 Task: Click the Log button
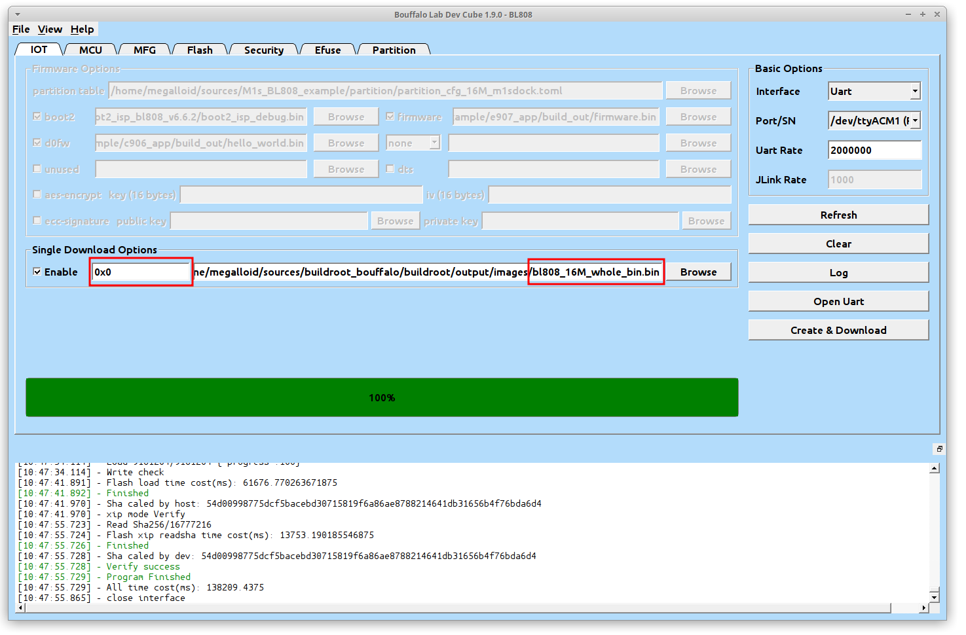(838, 272)
